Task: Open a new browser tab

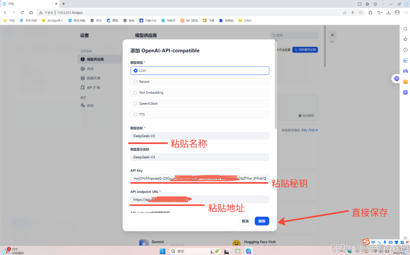Action: tap(63, 4)
